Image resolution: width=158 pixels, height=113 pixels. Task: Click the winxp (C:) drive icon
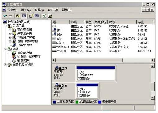54,47
